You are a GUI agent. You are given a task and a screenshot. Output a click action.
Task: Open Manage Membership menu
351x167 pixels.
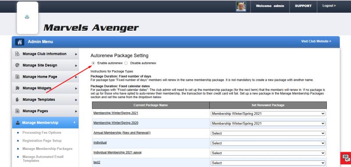click(x=45, y=123)
